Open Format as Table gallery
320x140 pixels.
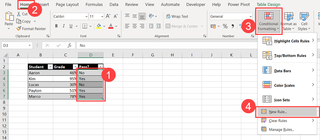pyautogui.click(x=289, y=21)
